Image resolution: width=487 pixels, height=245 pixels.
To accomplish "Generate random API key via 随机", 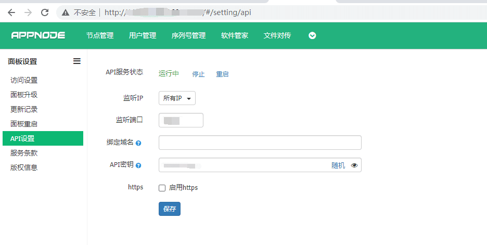I will pos(338,165).
